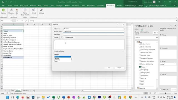Click the Category list scrollbar
The image size is (178, 100).
[72, 59]
